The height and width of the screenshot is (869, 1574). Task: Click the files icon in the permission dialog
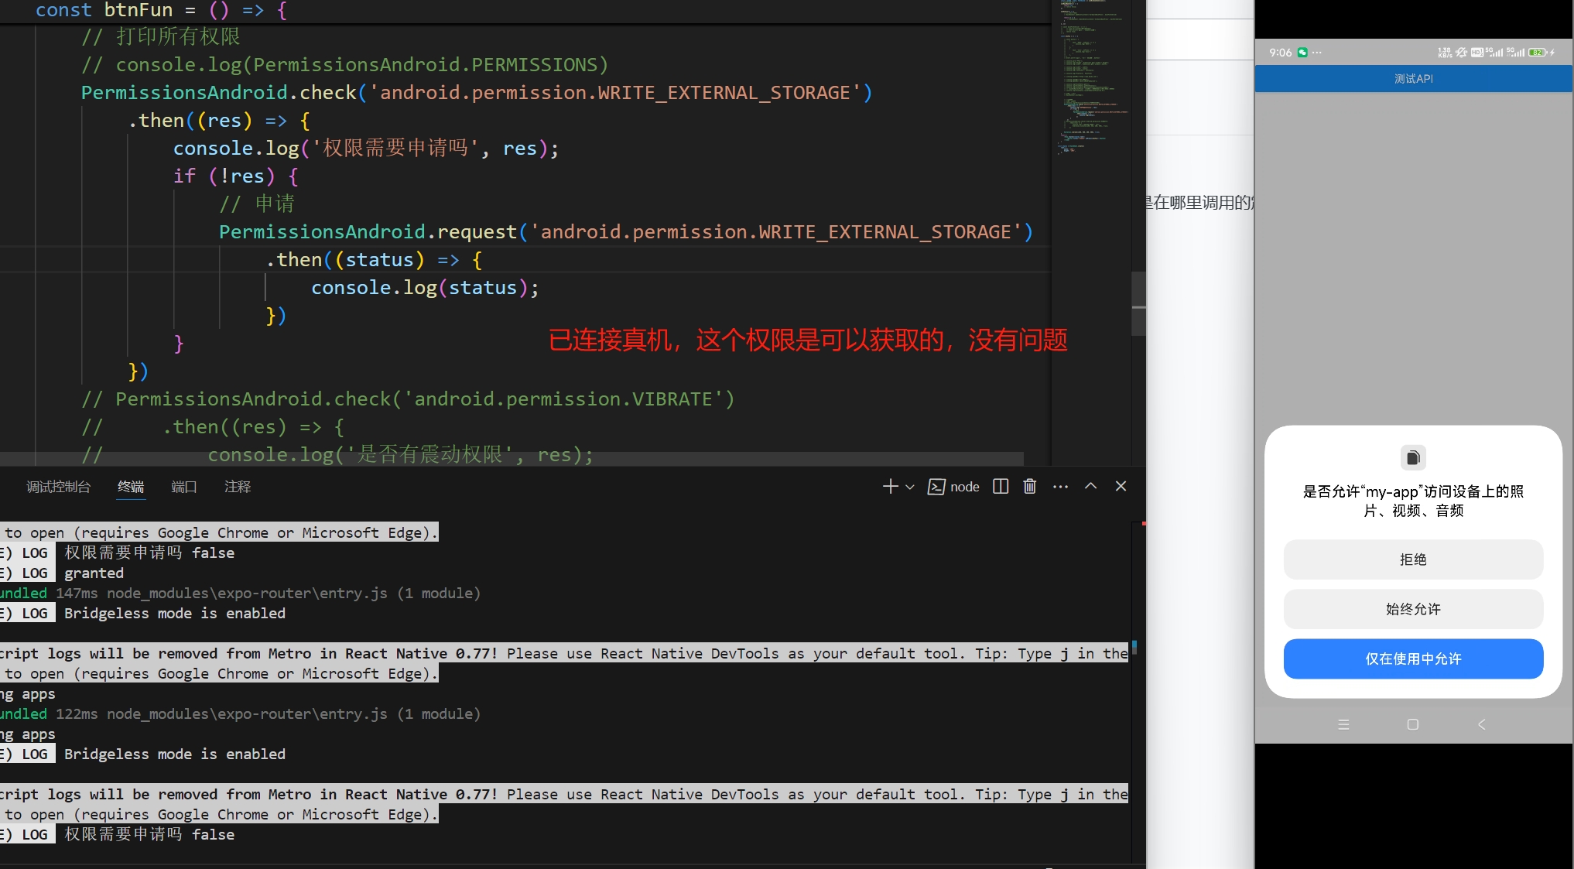[x=1413, y=457]
